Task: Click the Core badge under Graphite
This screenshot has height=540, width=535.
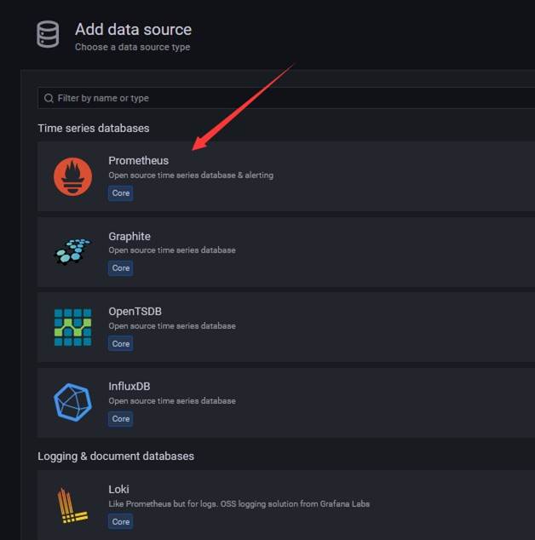Action: [x=121, y=268]
